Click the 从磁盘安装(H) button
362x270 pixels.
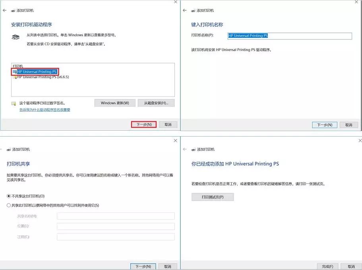coord(156,102)
